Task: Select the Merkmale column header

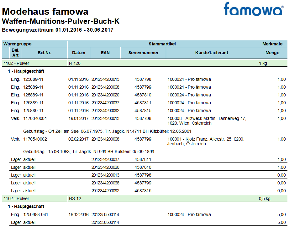Action: (272, 44)
